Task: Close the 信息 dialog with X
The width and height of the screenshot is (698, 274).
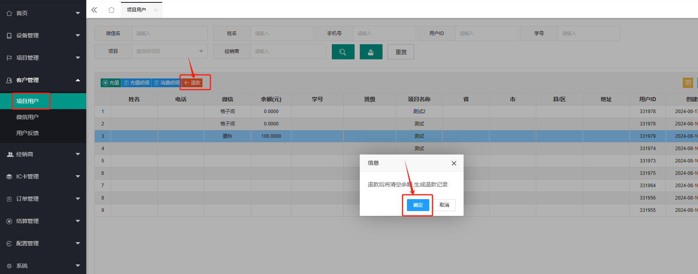Action: (x=454, y=163)
